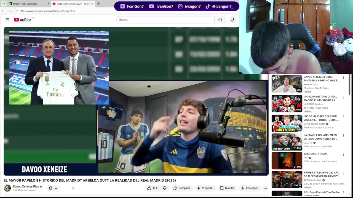Click the Kick IvanGon7 overlay label
Image resolution: width=353 pixels, height=198 pixels.
pos(132,6)
